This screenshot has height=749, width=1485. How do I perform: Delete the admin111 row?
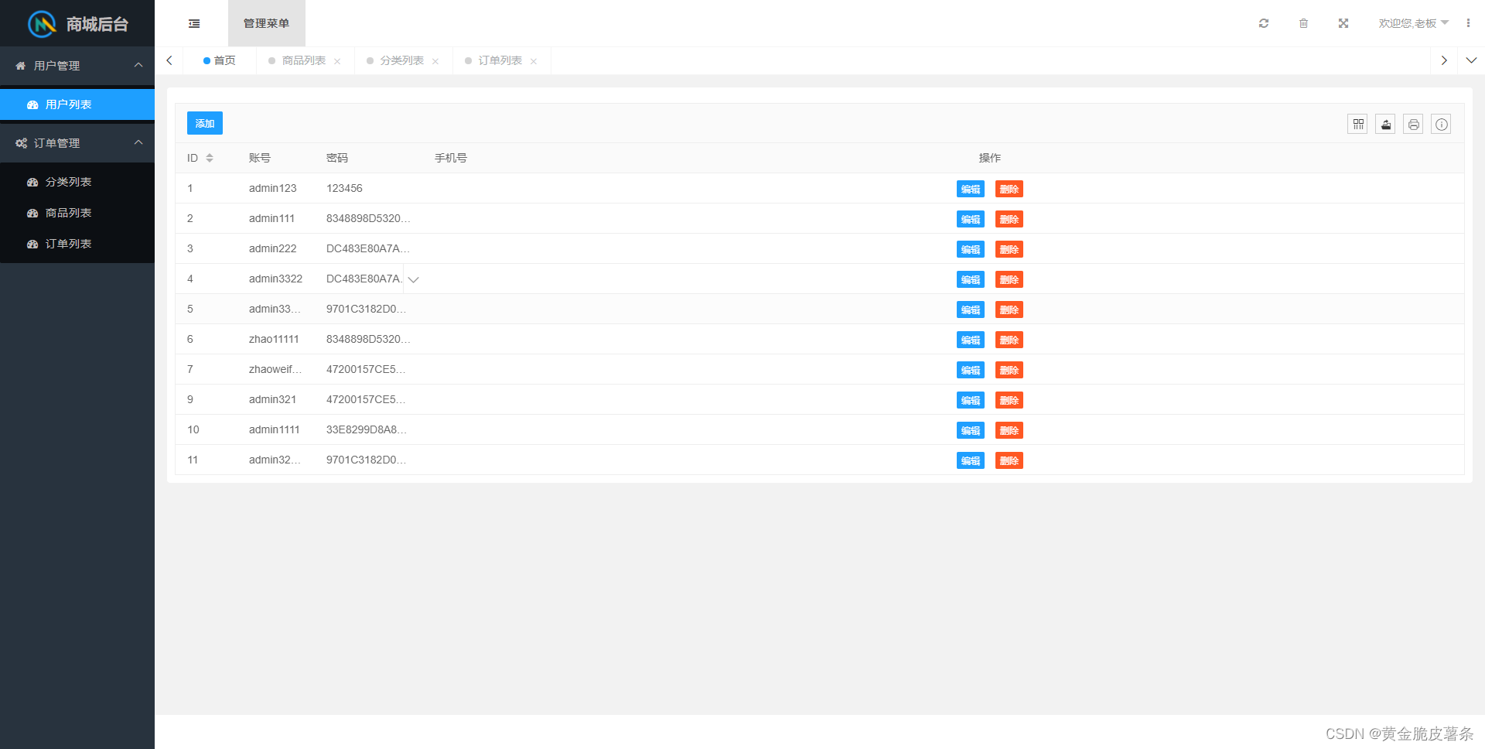[x=1009, y=219]
